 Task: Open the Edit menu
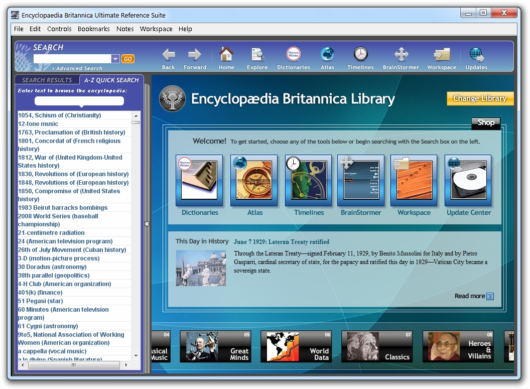(35, 29)
